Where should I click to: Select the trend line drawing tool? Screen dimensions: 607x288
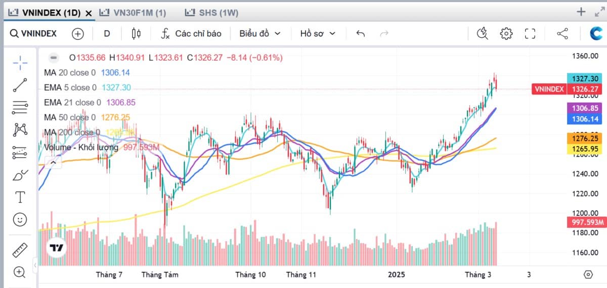20,85
